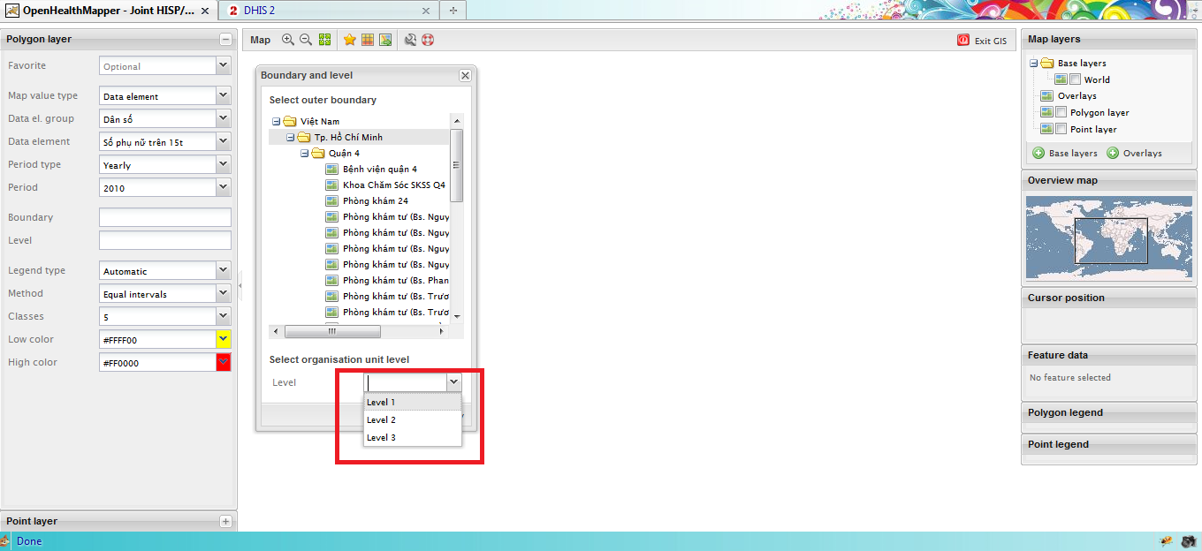Open the Favorite dropdown
Viewport: 1202px width, 551px height.
pos(224,65)
